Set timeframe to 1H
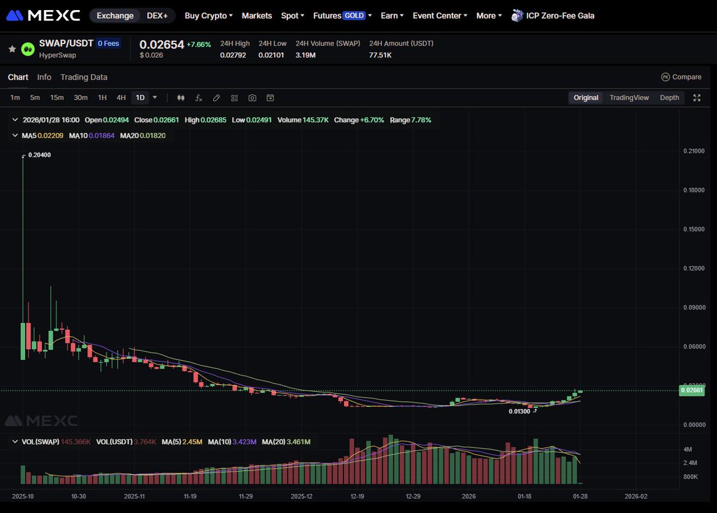 (x=102, y=97)
